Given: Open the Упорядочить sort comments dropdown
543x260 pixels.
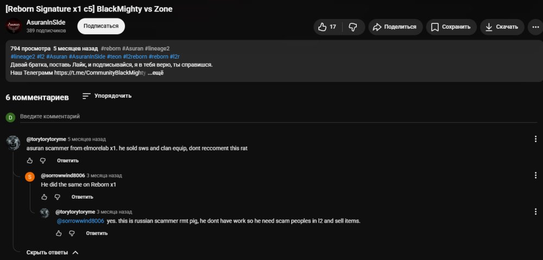Looking at the screenshot, I should coord(107,96).
